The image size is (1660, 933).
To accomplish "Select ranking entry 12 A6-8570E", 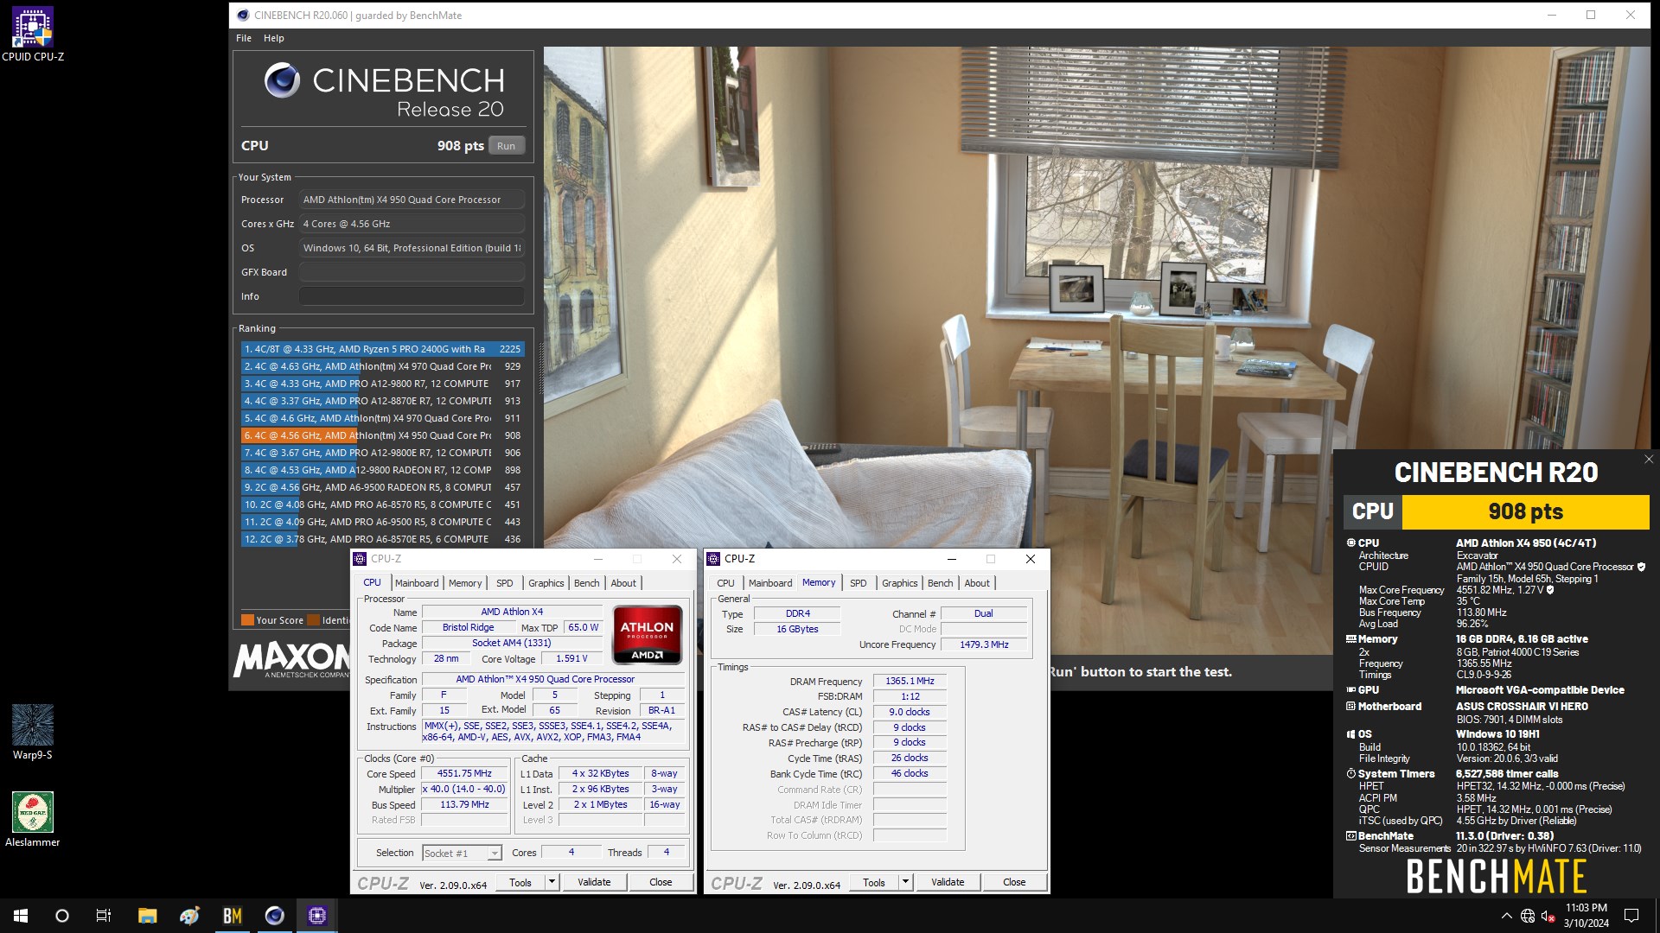I will 382,539.
